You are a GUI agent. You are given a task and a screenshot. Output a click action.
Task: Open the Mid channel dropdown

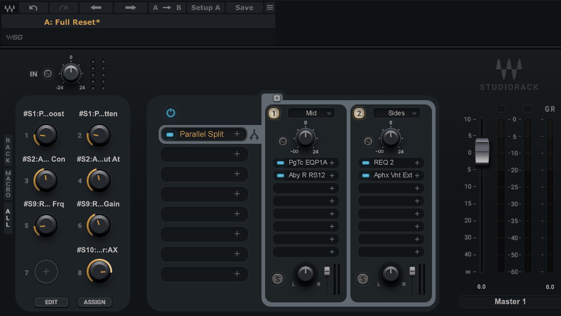click(x=311, y=113)
